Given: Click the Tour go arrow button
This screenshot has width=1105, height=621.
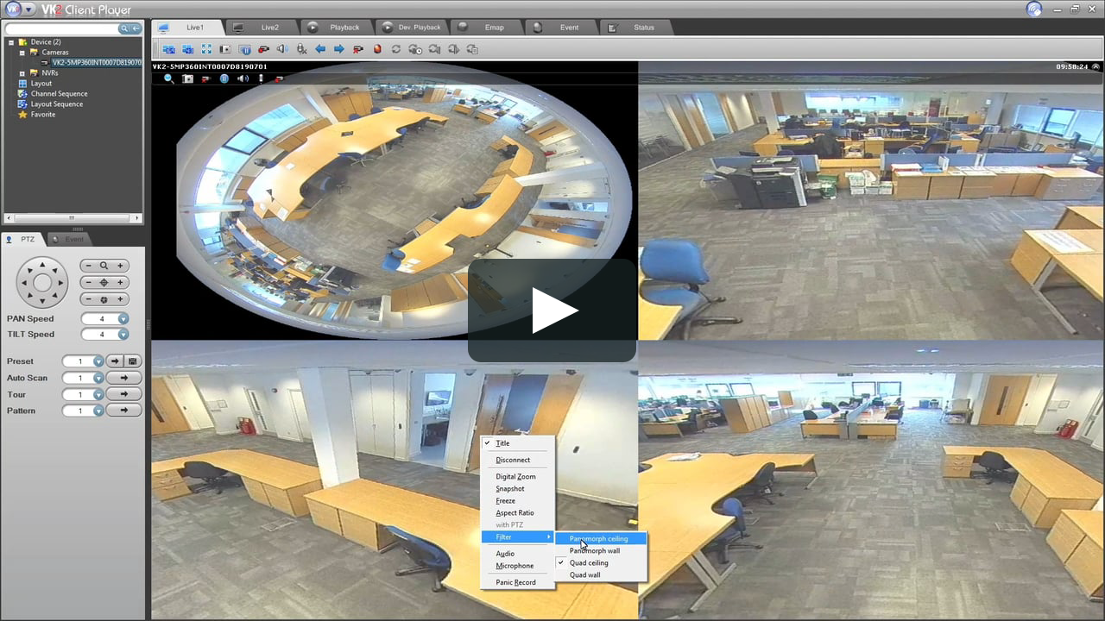Looking at the screenshot, I should click(x=124, y=394).
